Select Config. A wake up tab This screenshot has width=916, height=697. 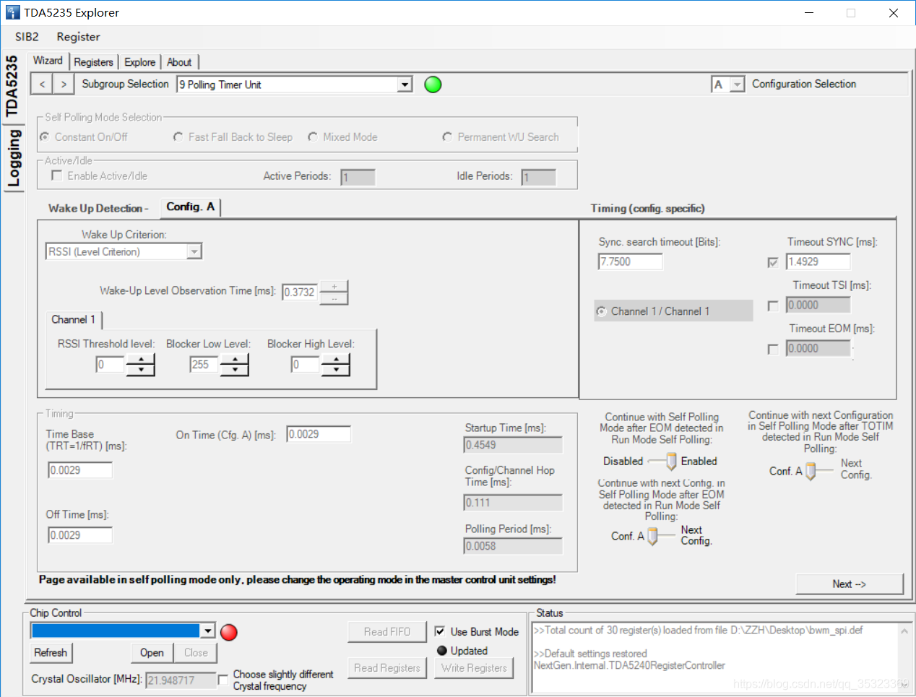coord(190,207)
